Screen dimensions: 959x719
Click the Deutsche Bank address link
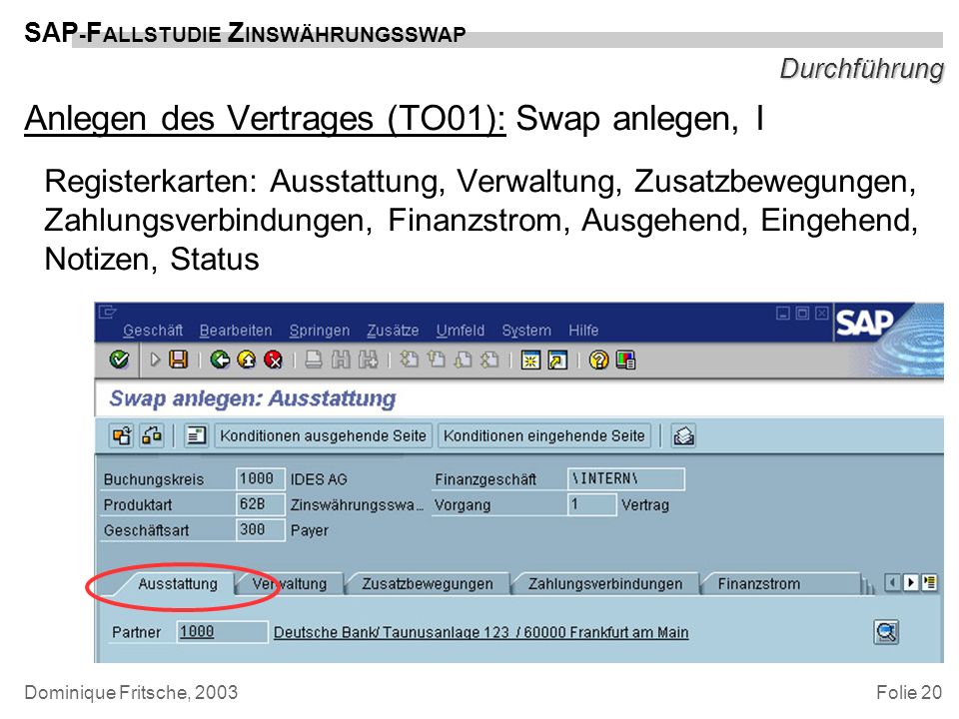point(480,632)
